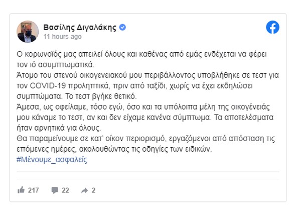Click the "11 hours ago" timestamp
This screenshot has height=216, width=301.
pyautogui.click(x=63, y=37)
